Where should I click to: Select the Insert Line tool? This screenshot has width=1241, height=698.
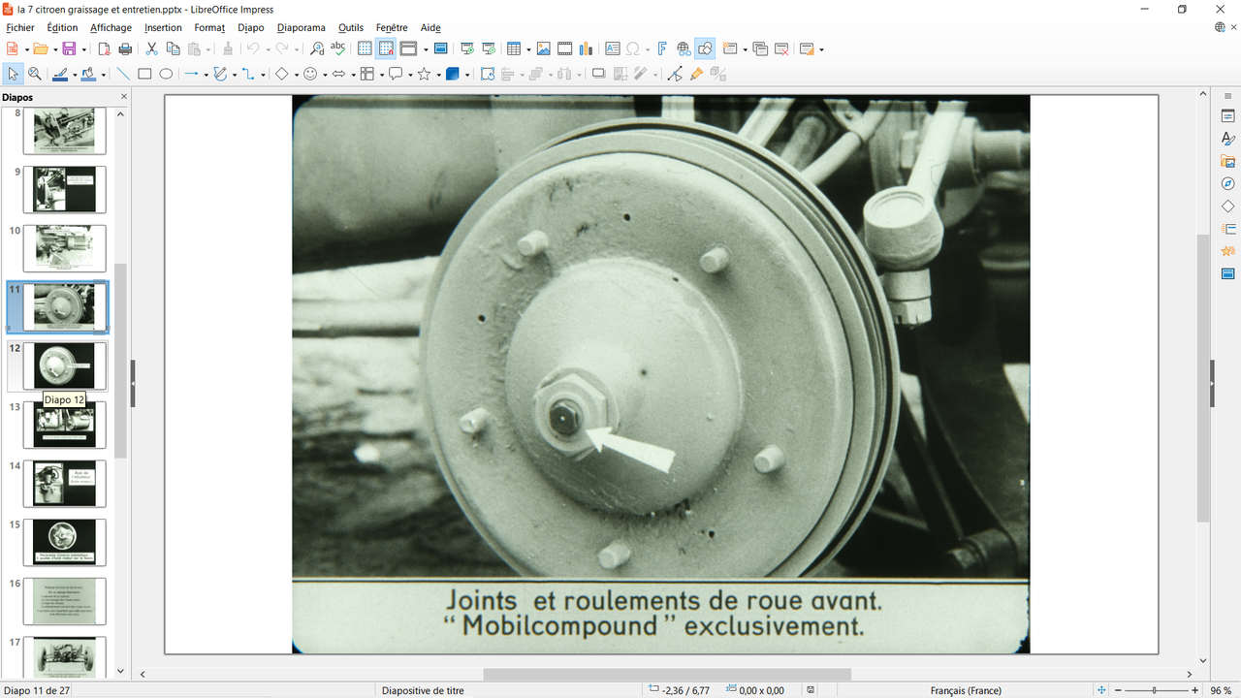[x=123, y=74]
